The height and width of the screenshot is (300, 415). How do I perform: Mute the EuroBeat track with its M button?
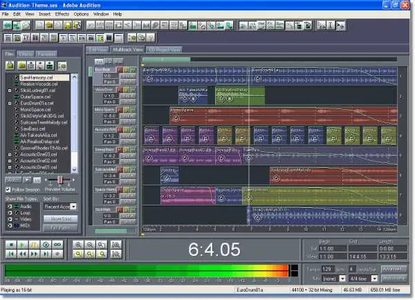coord(132,70)
